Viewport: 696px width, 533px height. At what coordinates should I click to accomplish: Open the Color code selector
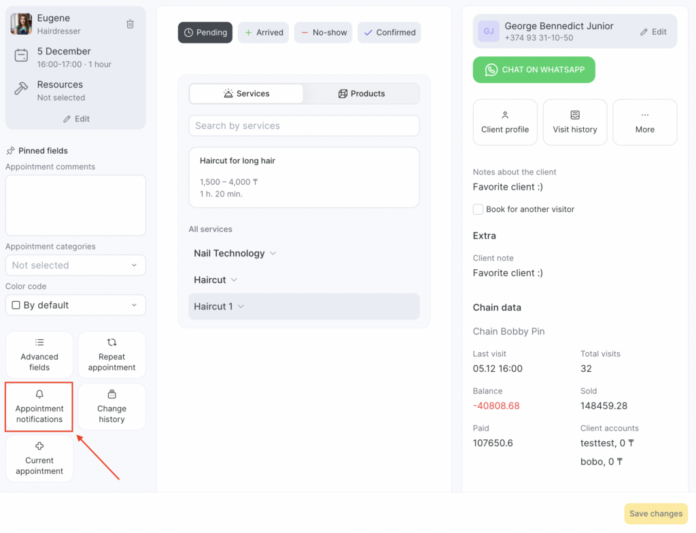75,305
